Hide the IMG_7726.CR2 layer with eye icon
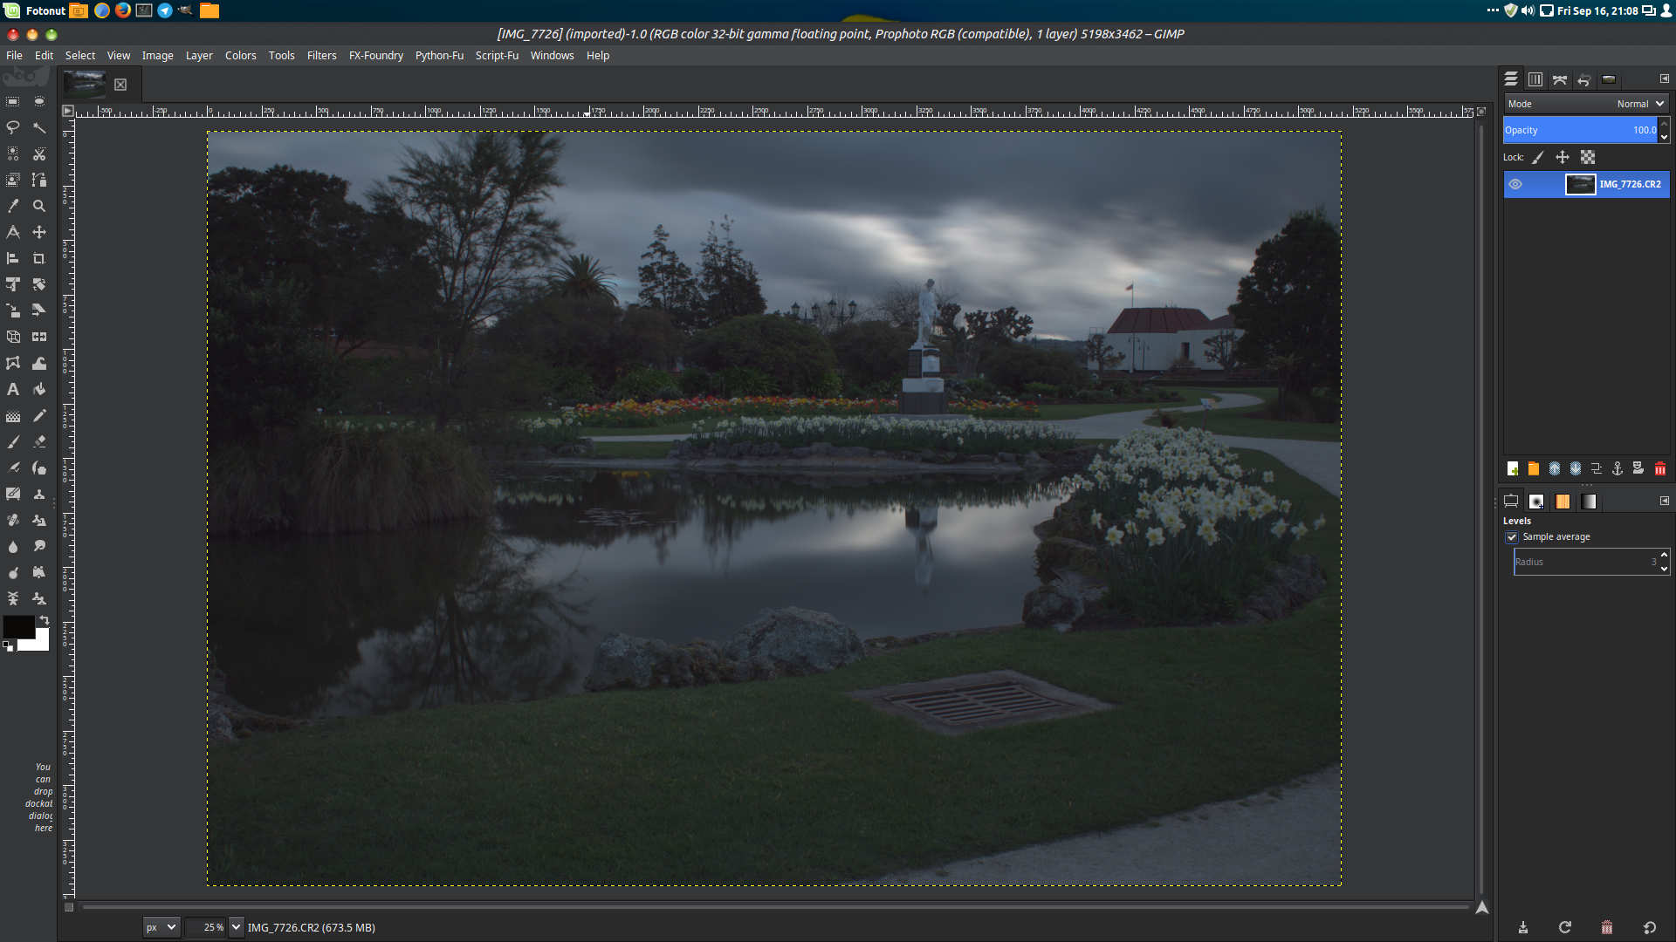Viewport: 1676px width, 942px height. click(1515, 184)
